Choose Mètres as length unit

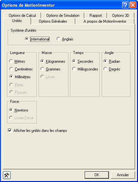17,61
